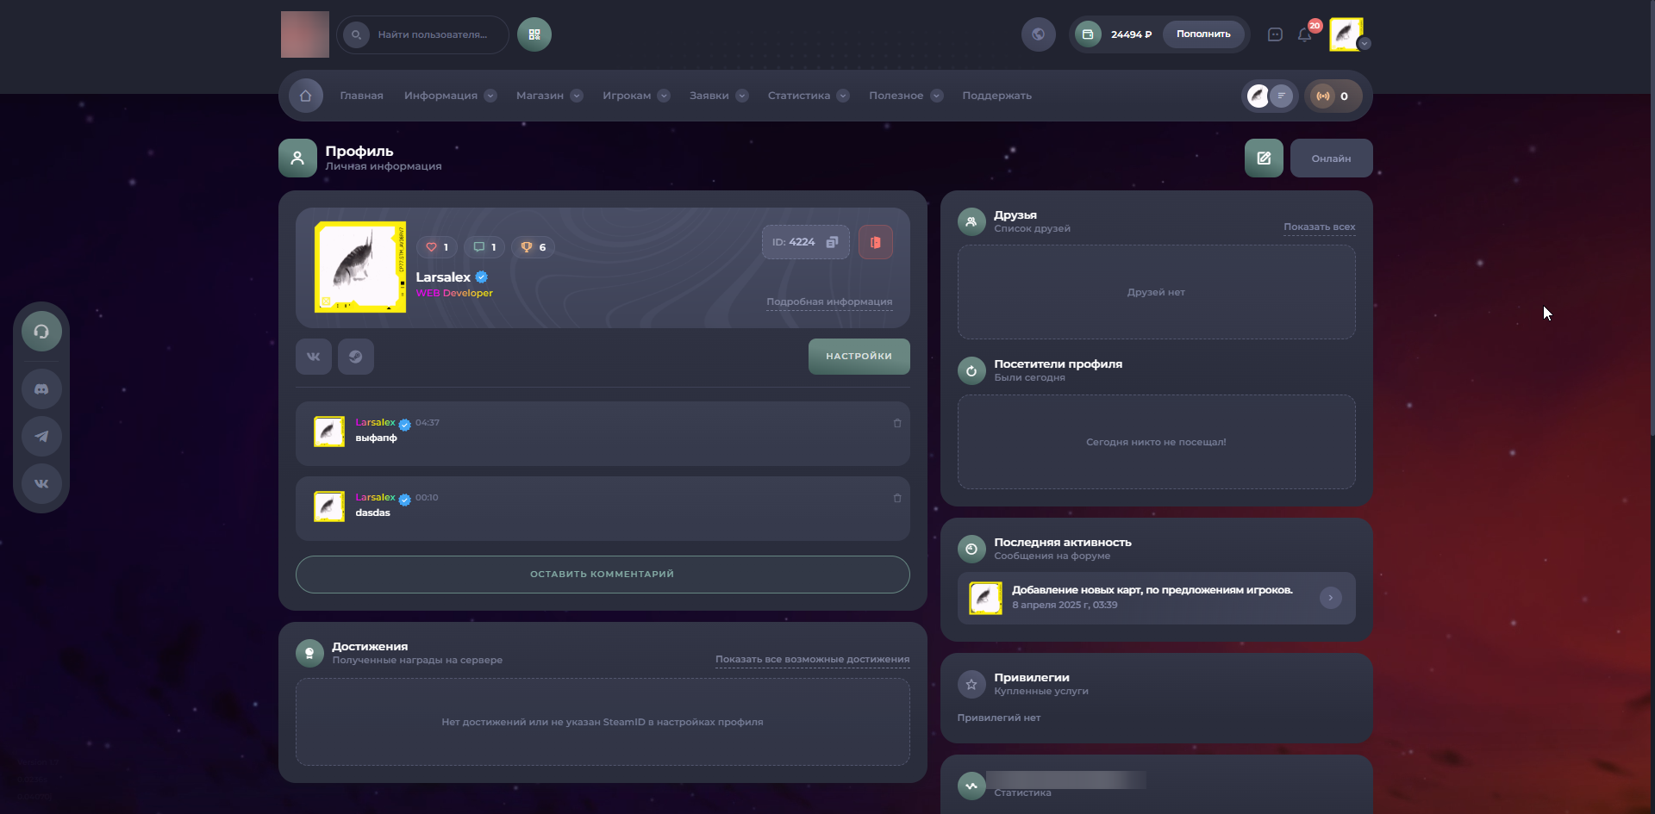This screenshot has height=814, width=1655.
Task: Open the Статистика navigation dropdown
Action: point(808,96)
